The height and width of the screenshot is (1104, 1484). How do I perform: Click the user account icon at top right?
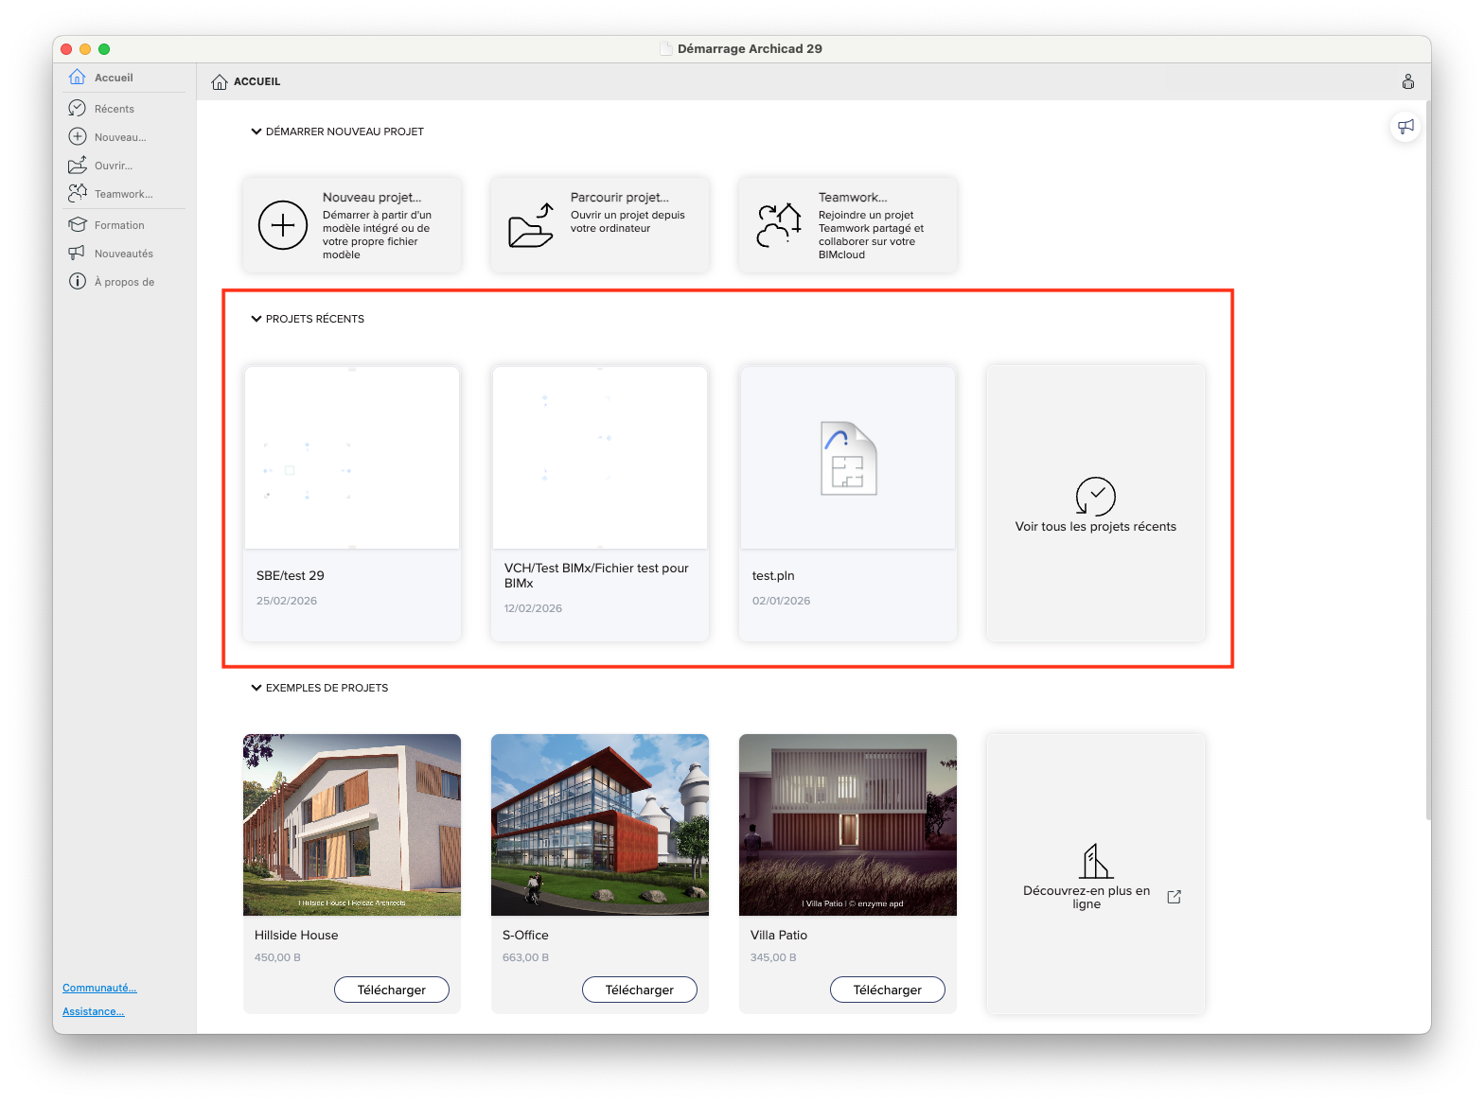click(x=1408, y=81)
